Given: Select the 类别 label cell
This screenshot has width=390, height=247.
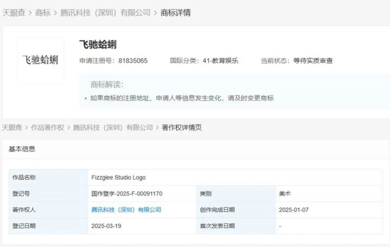Looking at the screenshot, I should 236,193.
